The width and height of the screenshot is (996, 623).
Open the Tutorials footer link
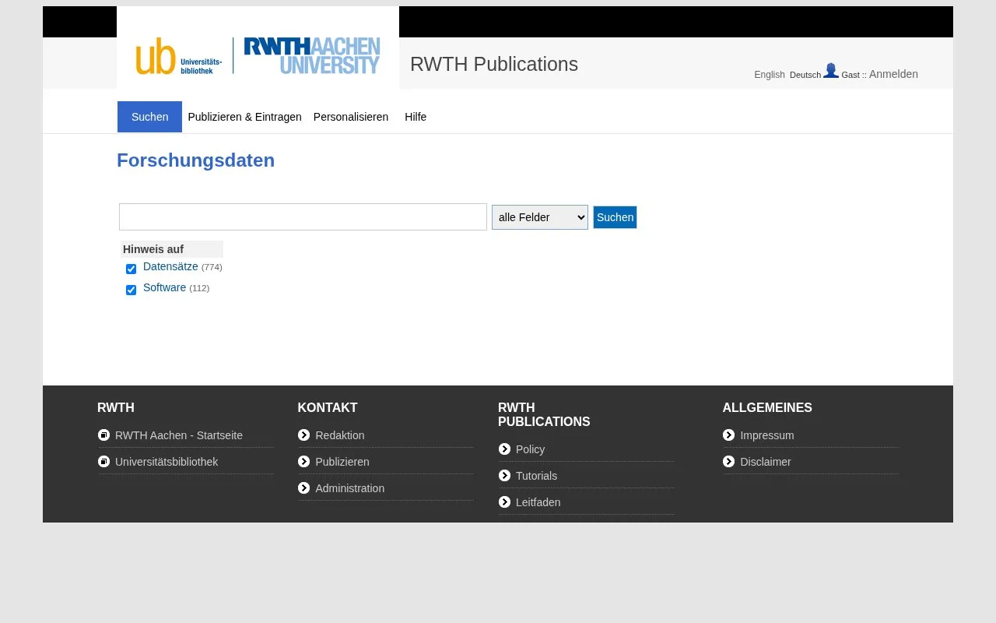(536, 476)
